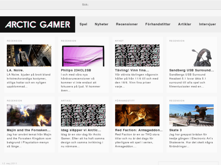Open the Nyheter section
Image resolution: width=221 pixels, height=165 pixels.
[x=102, y=24]
